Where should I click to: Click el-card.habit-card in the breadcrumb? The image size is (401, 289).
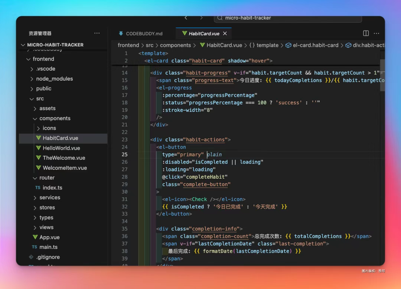click(x=315, y=45)
